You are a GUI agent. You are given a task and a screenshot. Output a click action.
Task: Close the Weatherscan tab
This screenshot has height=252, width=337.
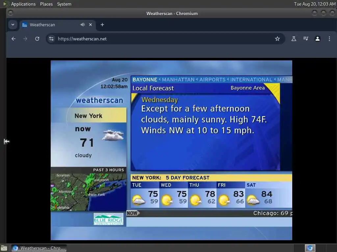(x=91, y=25)
